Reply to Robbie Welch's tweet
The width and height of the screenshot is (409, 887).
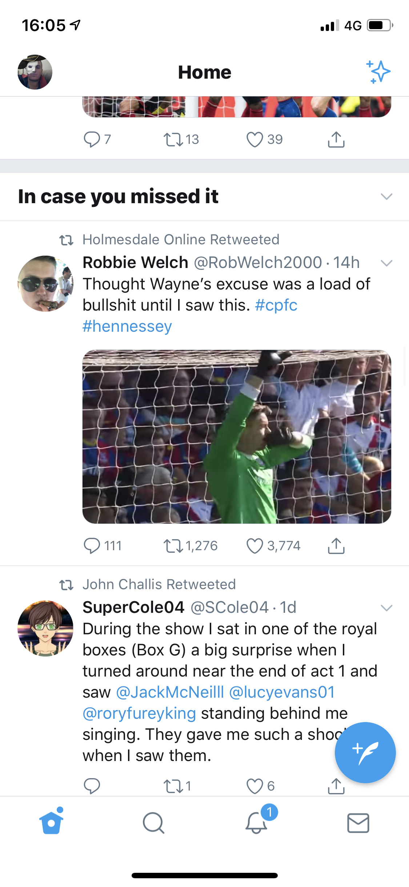pyautogui.click(x=92, y=546)
